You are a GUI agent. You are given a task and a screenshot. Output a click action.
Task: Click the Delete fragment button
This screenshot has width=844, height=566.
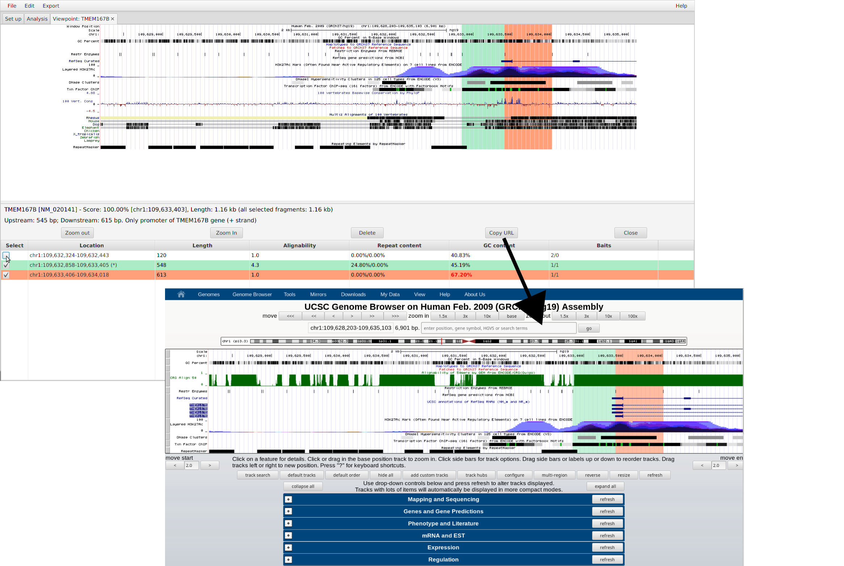point(367,232)
